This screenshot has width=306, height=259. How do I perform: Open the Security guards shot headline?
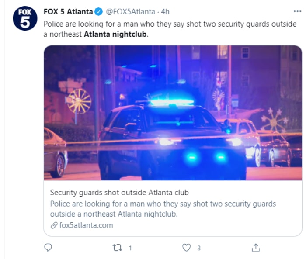coord(119,193)
